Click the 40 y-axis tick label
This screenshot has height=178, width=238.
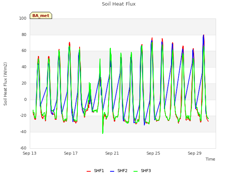(x=24, y=67)
